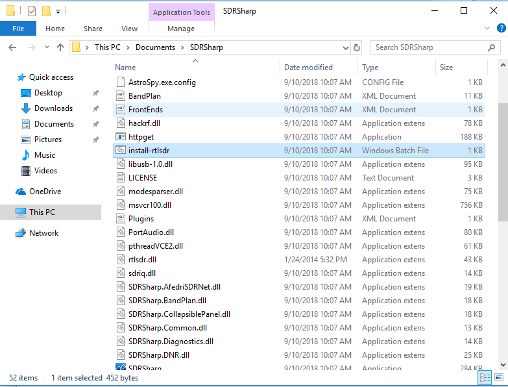
Task: Click the Network icon in sidebar
Action: [21, 233]
